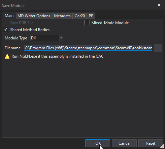This screenshot has height=149, width=165.
Task: Cancel the Save Module dialog
Action: [x=124, y=143]
